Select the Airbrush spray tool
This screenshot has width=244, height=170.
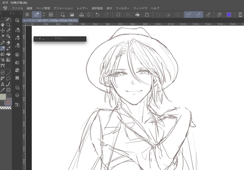3,60
